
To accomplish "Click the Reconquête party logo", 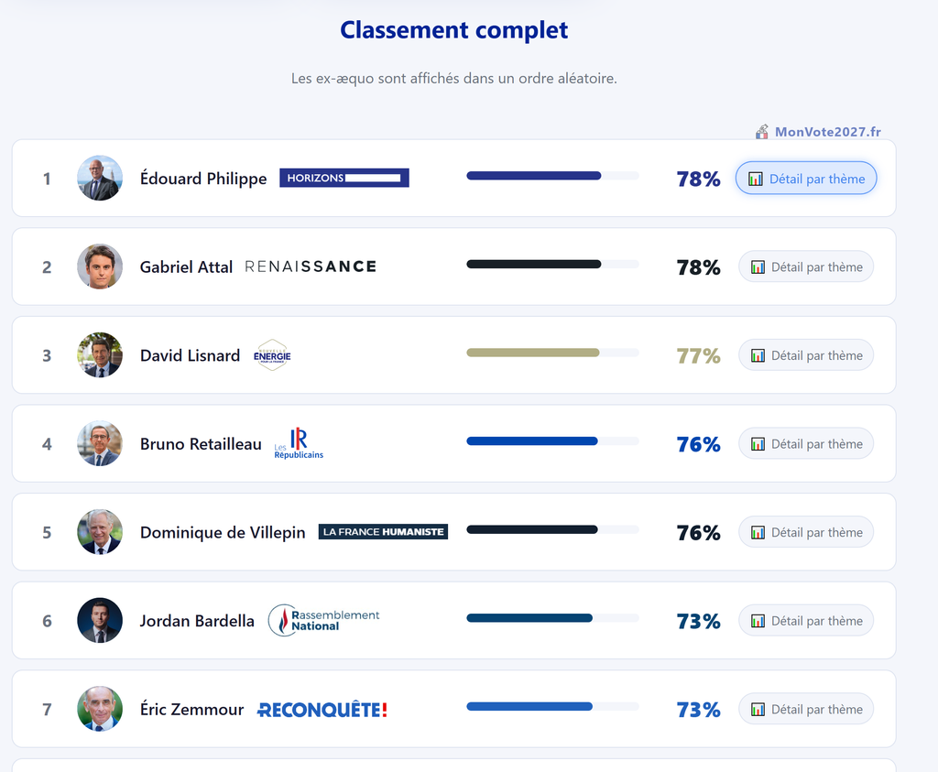I will [x=322, y=710].
